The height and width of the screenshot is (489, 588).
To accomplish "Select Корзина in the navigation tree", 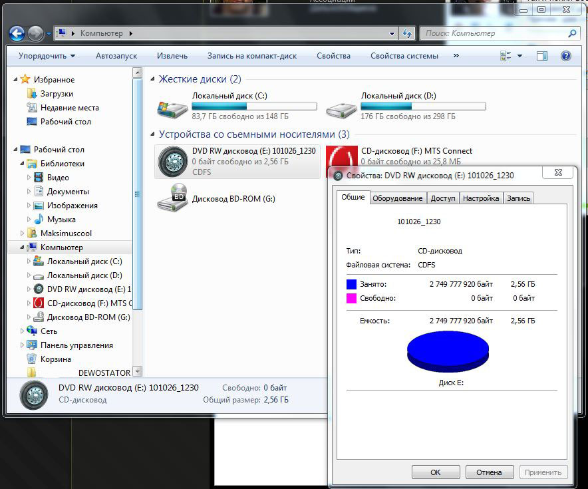I will tap(55, 359).
